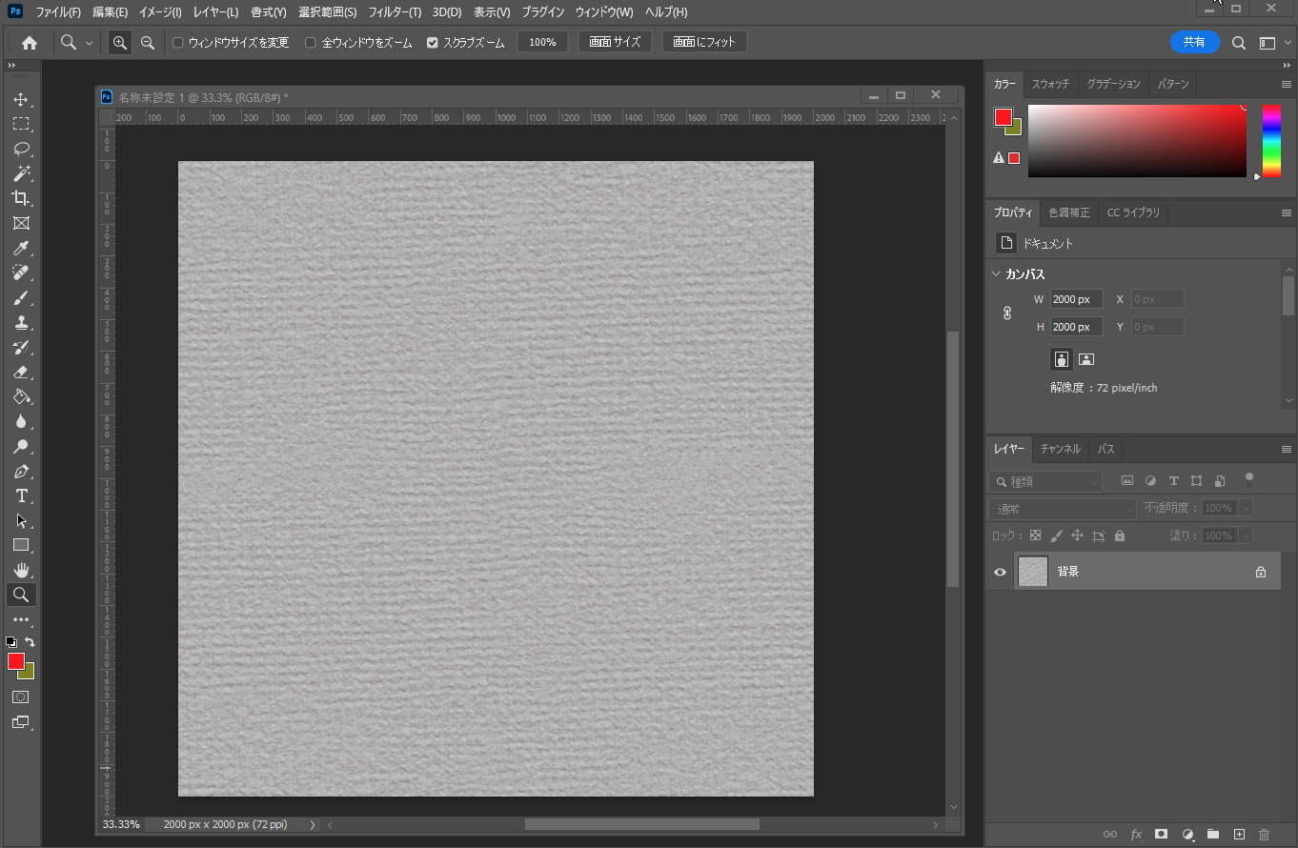Open the blend mode 通常 dropdown
This screenshot has width=1298, height=848.
1062,509
